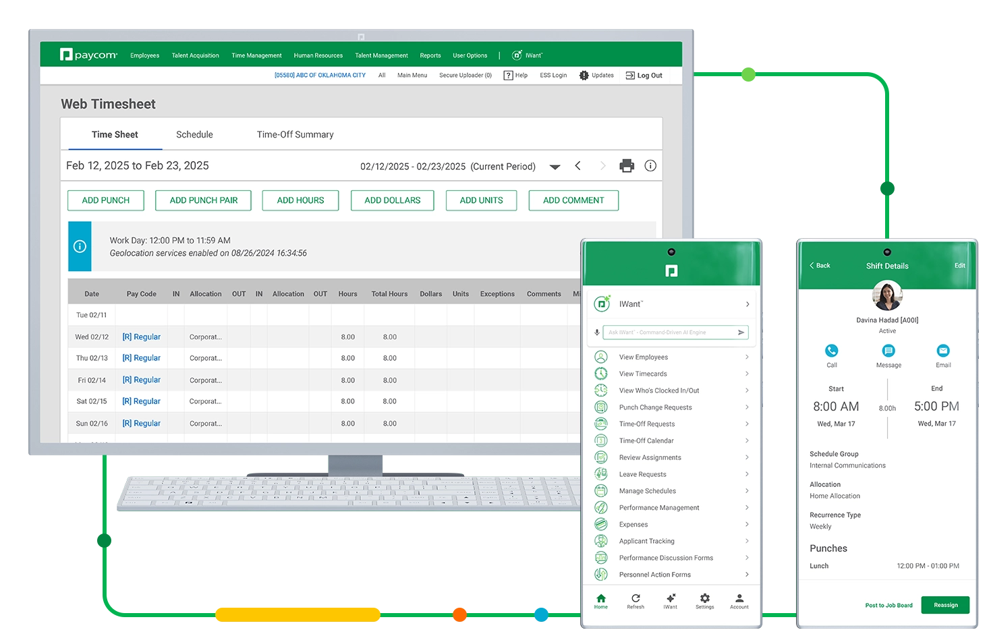Tap the View Timecards clock icon

(x=601, y=374)
